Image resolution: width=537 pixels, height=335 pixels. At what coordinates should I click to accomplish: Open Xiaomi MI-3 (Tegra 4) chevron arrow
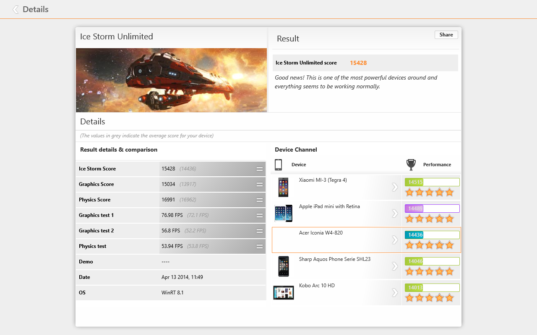coord(395,187)
